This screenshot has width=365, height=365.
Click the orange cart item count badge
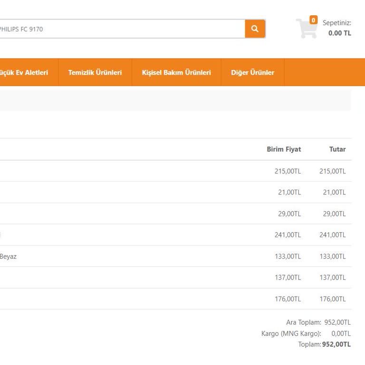coord(313,20)
